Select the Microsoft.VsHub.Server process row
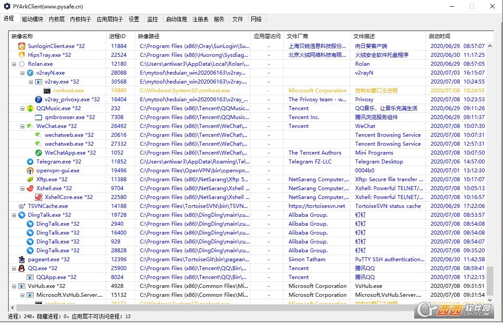The width and height of the screenshot is (503, 323). (x=248, y=295)
